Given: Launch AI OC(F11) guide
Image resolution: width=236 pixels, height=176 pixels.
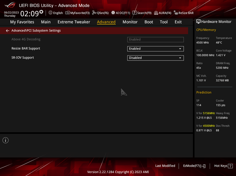Looking at the screenshot, I should coord(121,13).
